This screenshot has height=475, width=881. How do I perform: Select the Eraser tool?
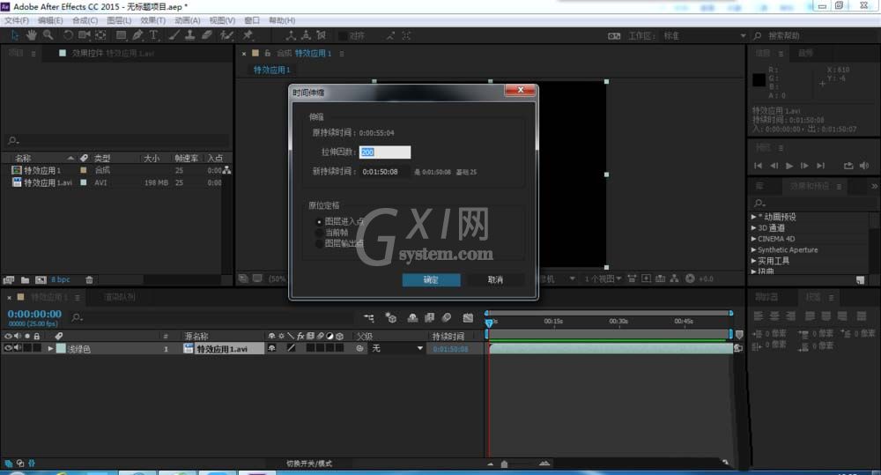207,35
